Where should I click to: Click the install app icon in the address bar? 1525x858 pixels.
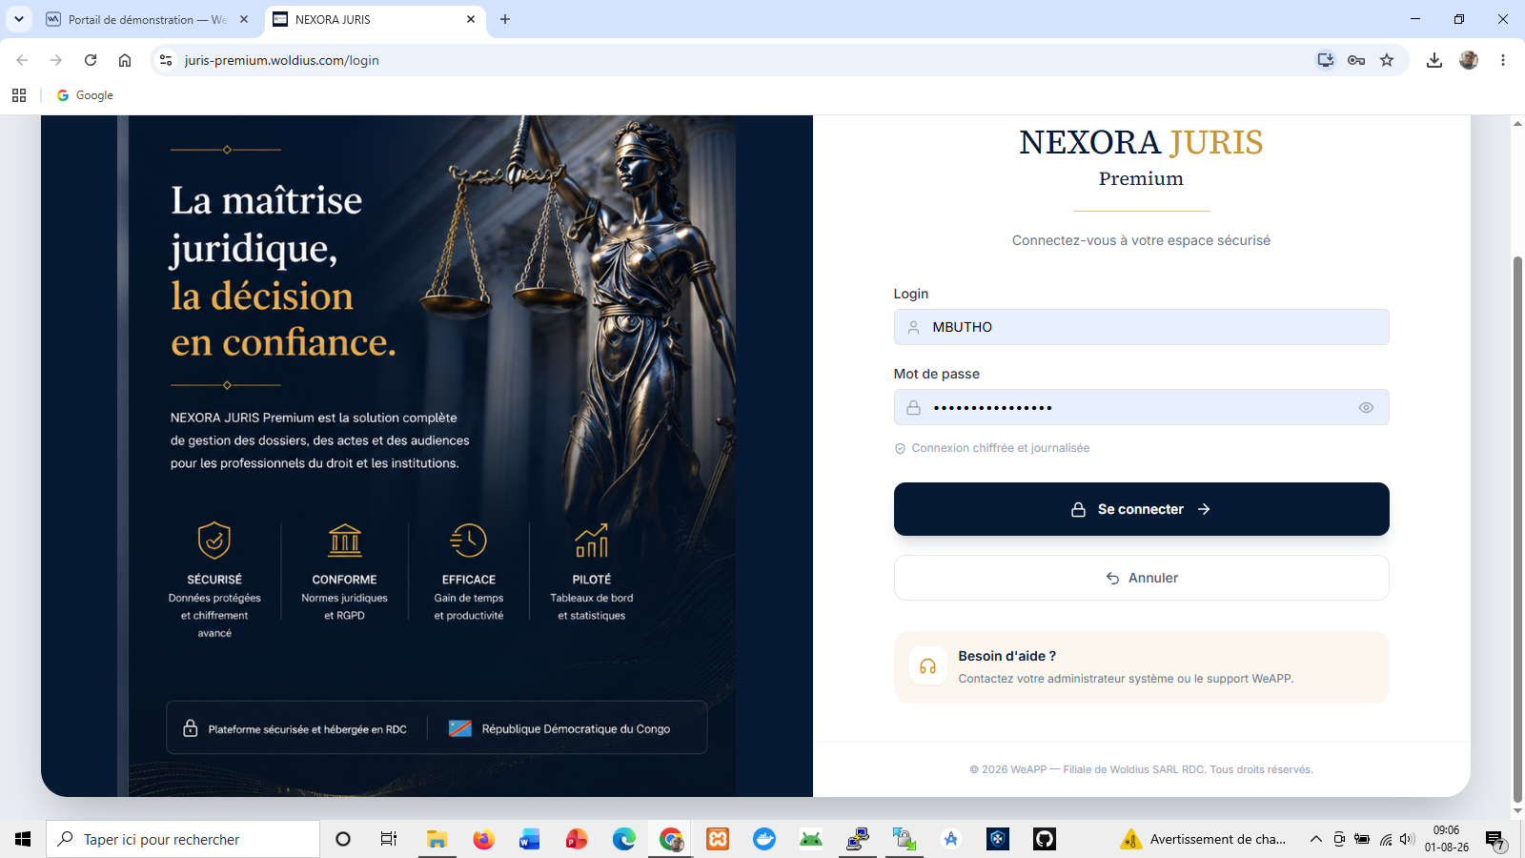coord(1326,60)
